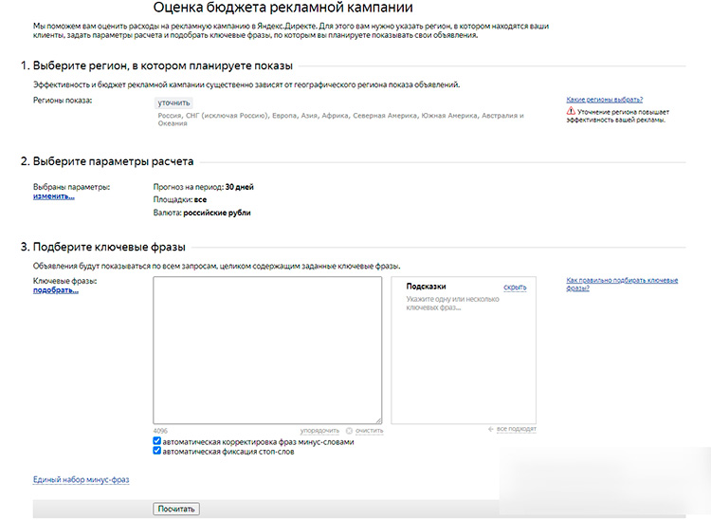Open «Какие регионы выбрать?» help link

[604, 99]
